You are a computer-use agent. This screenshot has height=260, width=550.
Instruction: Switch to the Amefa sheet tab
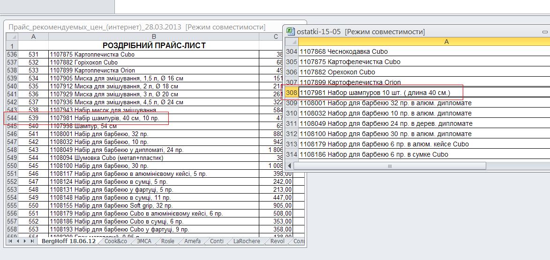(193, 241)
